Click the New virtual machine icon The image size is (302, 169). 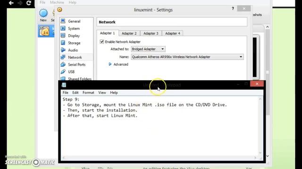[x=43, y=13]
